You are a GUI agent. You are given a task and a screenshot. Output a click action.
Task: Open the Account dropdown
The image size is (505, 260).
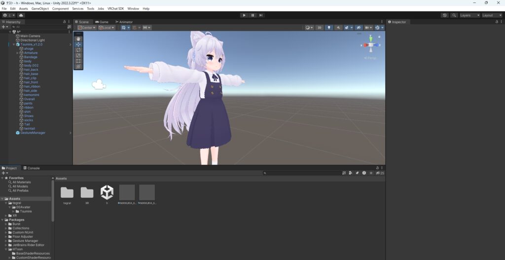point(9,15)
